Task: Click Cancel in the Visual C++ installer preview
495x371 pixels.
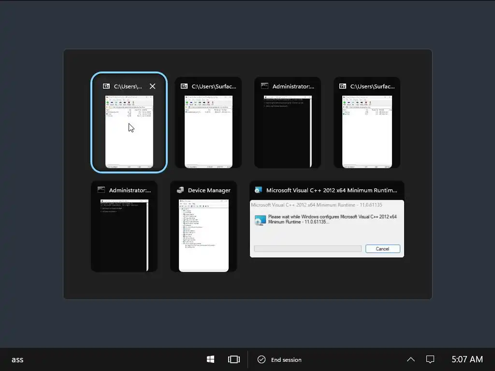Action: 383,249
